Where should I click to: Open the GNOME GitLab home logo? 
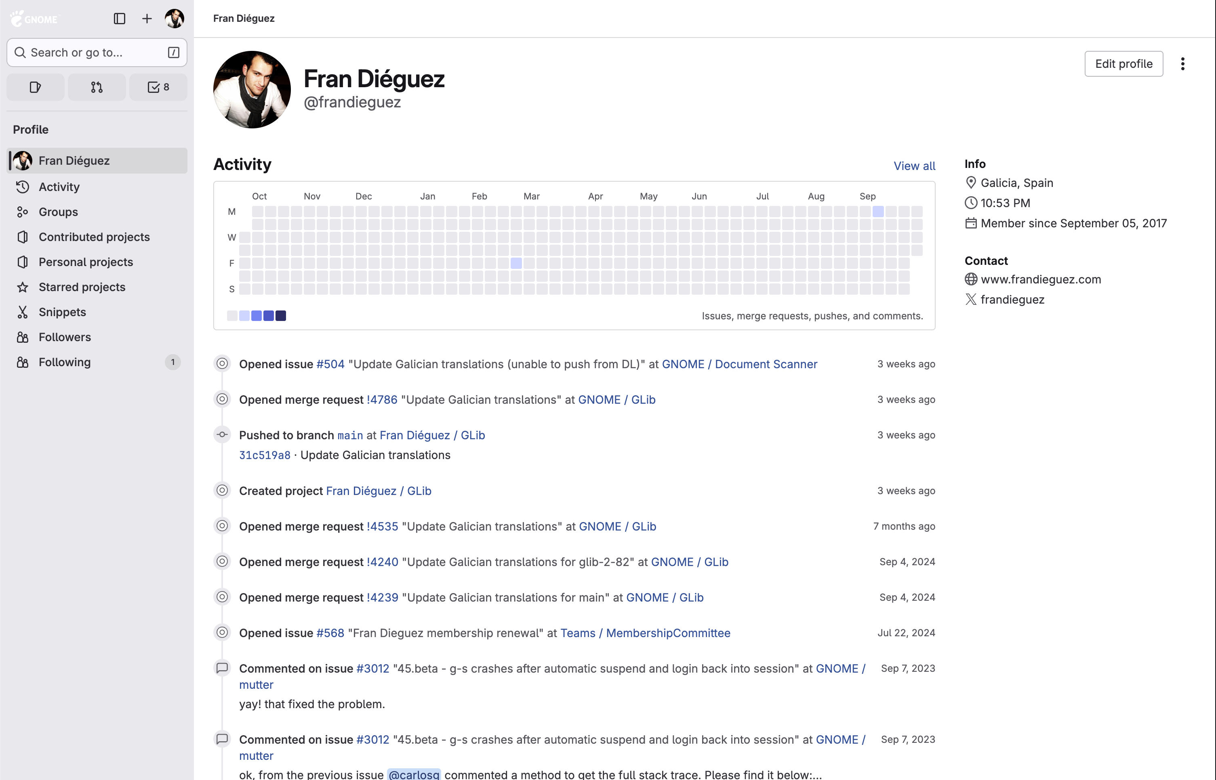pyautogui.click(x=34, y=19)
